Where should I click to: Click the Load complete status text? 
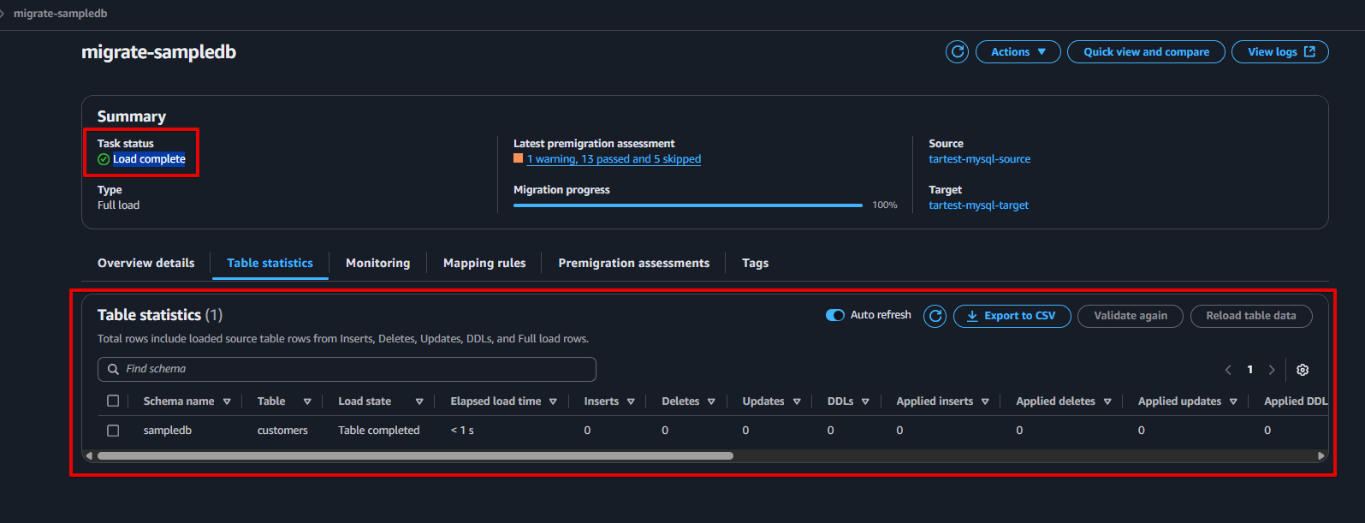point(149,159)
